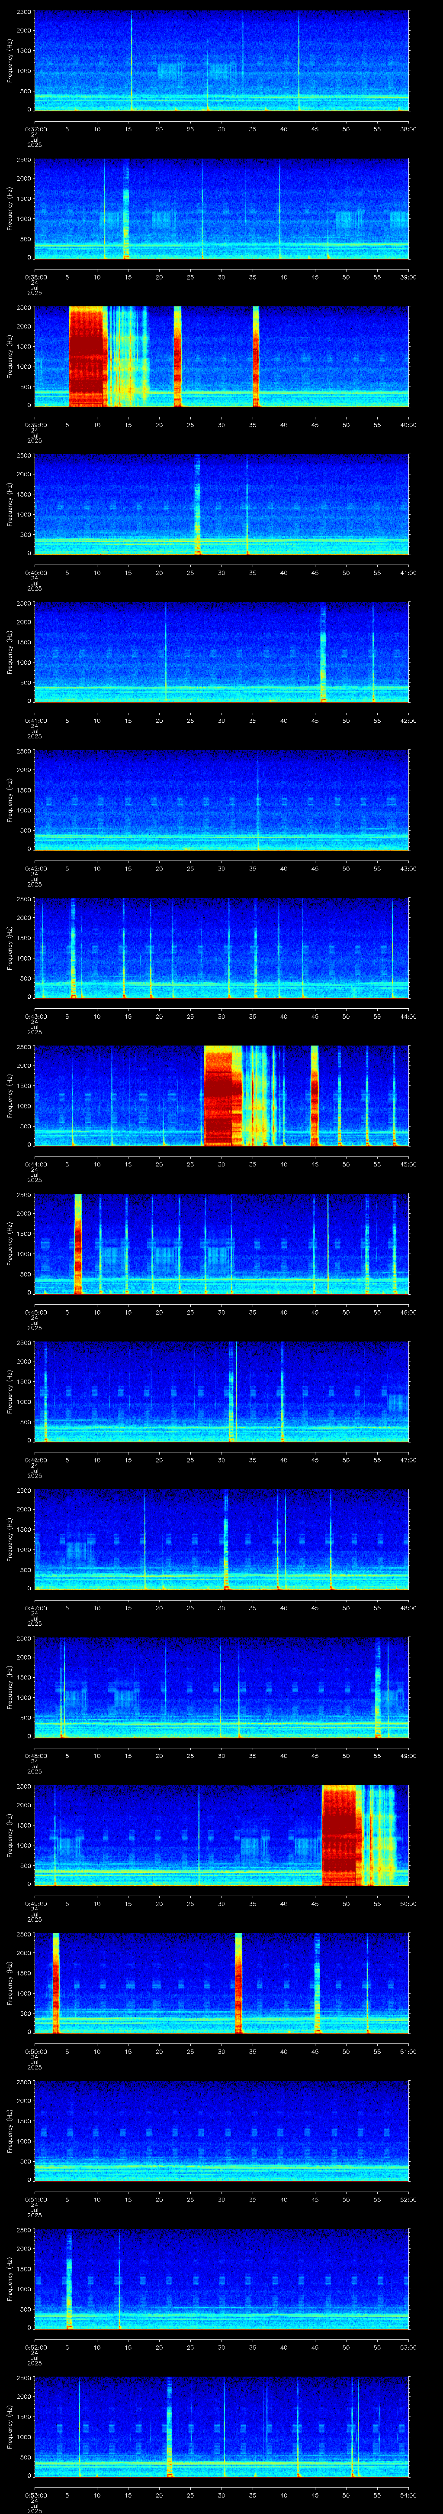Click the 2500 tick label on 0:37:00 panel
Viewport: 443px width, 2514px height.
[24, 12]
